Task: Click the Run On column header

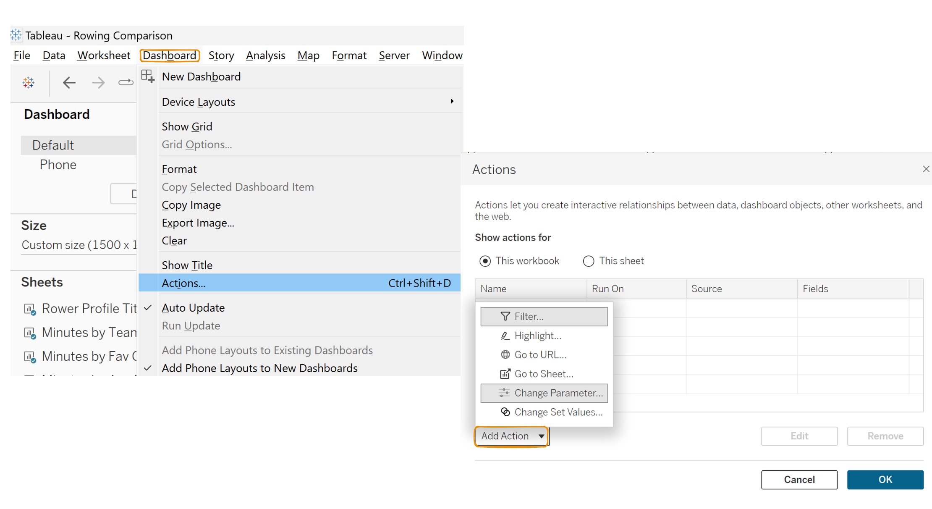Action: click(x=636, y=289)
